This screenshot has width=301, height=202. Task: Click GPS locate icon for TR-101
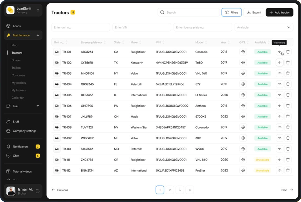pyautogui.click(x=243, y=52)
